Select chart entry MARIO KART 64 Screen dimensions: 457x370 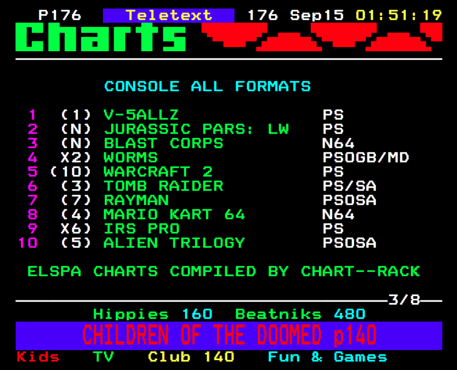coord(174,214)
